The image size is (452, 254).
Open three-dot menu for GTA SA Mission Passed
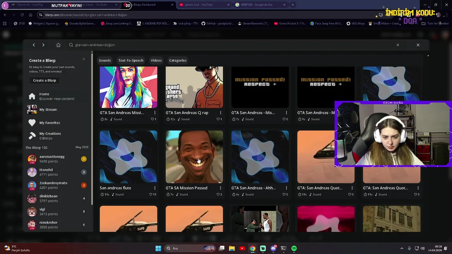tap(220, 188)
